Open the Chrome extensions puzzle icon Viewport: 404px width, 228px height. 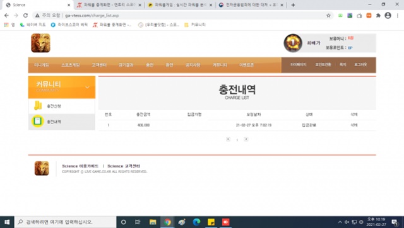coord(378,15)
